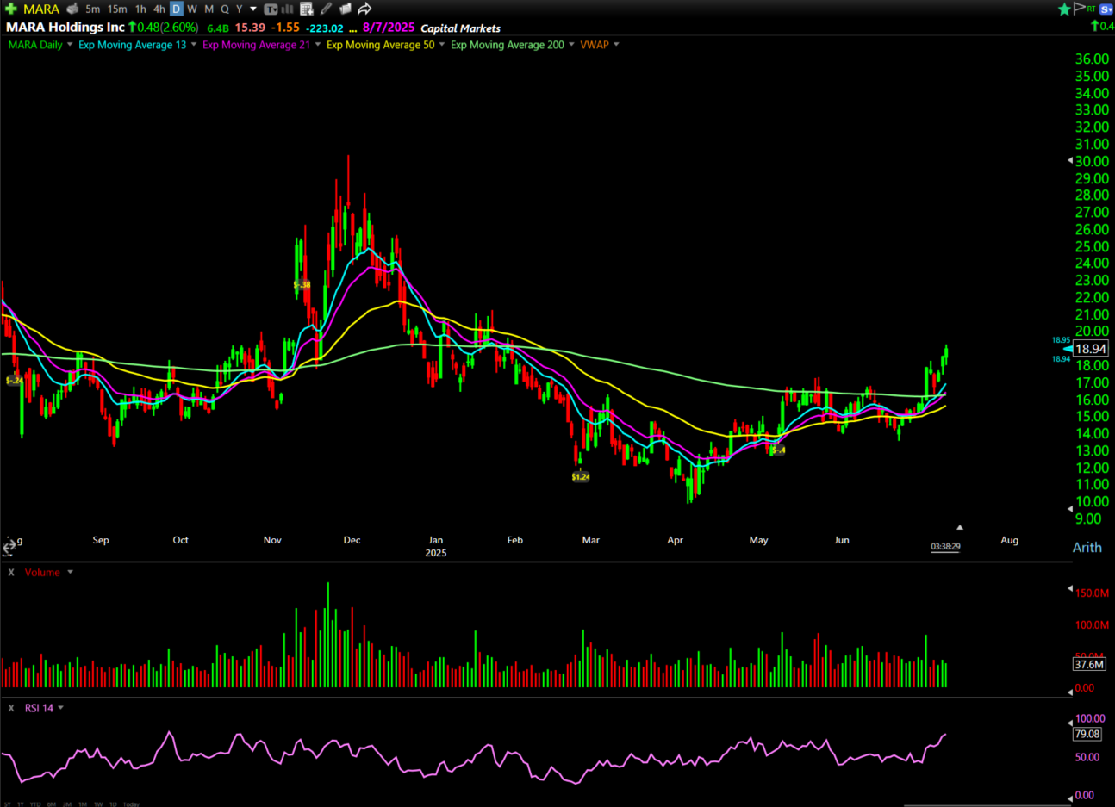This screenshot has width=1115, height=807.
Task: Click the share arrow icon
Action: 364,9
